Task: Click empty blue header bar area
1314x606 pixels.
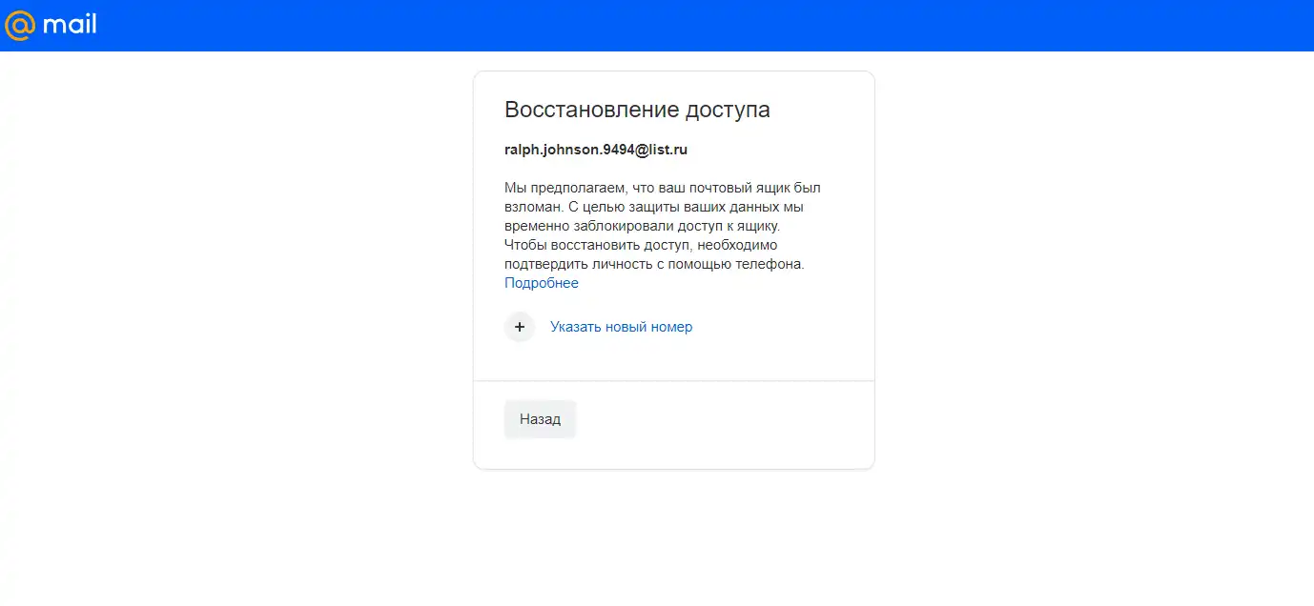Action: 667,25
